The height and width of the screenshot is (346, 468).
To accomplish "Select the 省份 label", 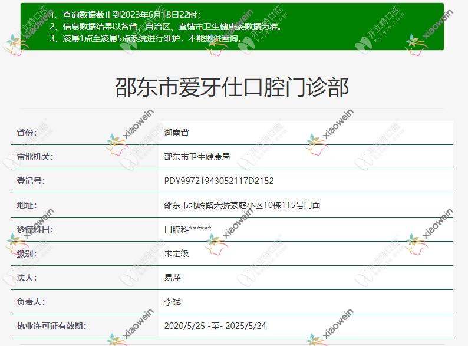I will [27, 133].
